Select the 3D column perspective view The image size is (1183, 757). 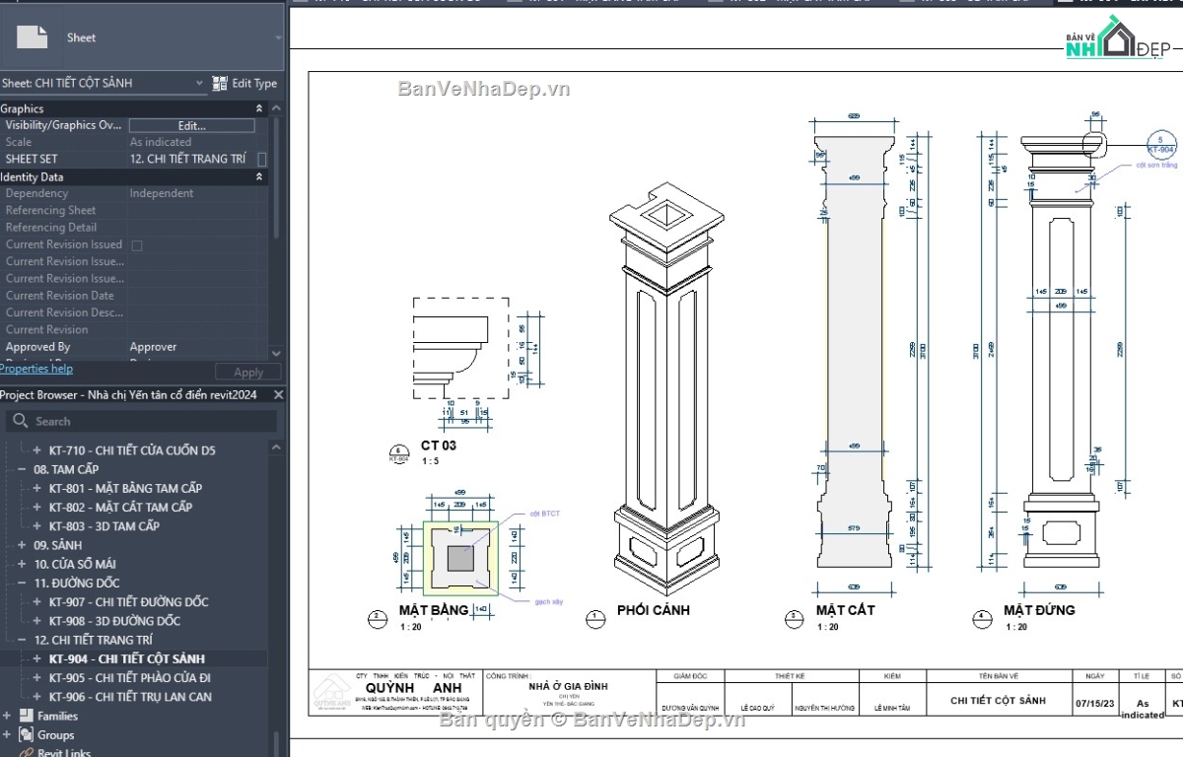(x=667, y=387)
